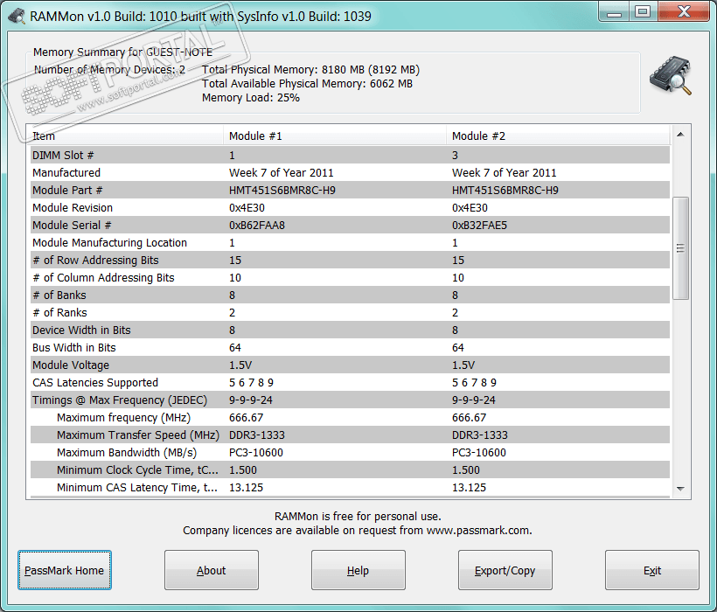Open the About dialog

[212, 570]
